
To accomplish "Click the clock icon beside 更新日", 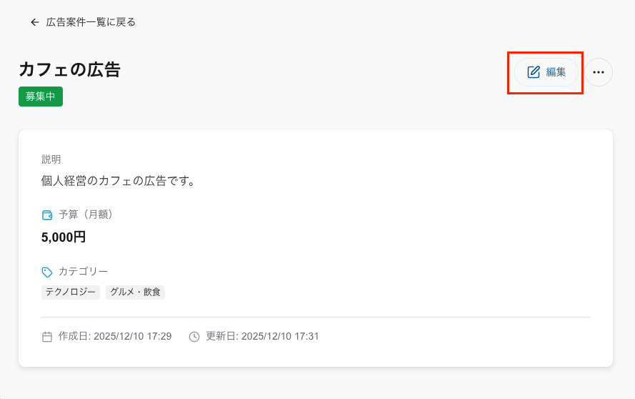I will (x=194, y=336).
